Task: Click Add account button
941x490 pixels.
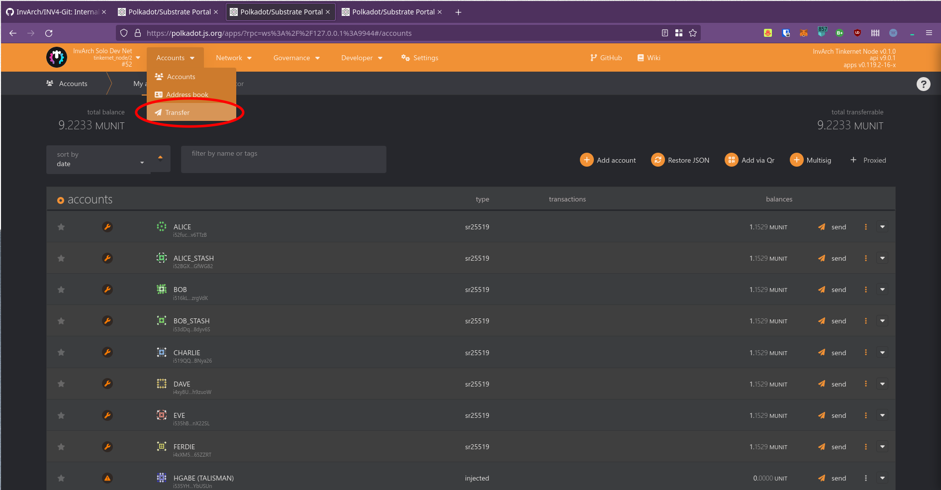Action: 608,160
